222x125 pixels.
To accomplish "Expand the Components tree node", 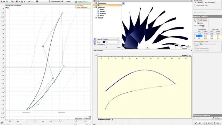I will click(x=94, y=3).
